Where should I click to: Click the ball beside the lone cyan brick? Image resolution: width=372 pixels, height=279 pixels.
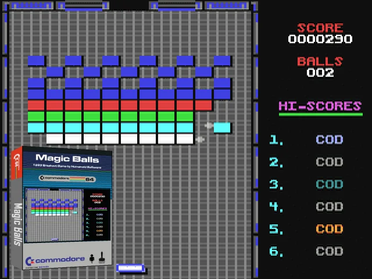point(209,126)
